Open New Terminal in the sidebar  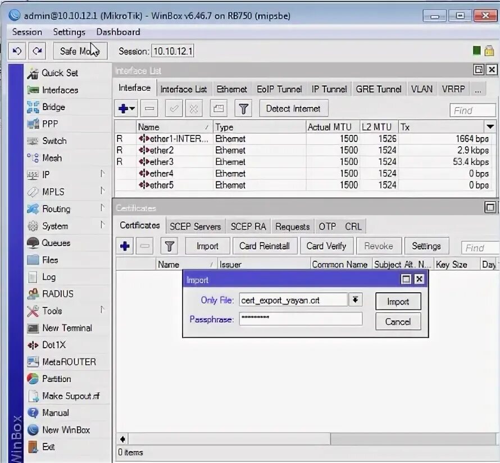67,328
